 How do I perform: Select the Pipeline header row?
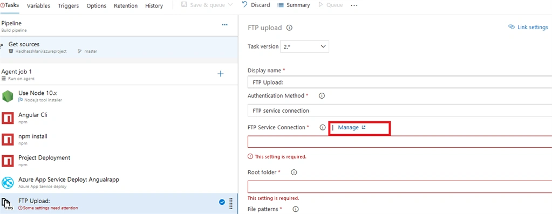[x=119, y=26]
